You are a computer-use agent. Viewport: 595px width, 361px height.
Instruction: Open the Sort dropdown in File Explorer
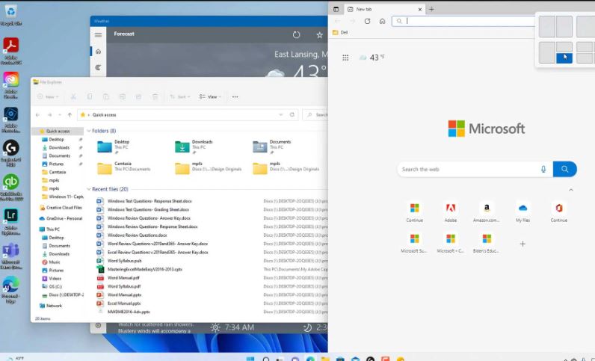point(180,97)
